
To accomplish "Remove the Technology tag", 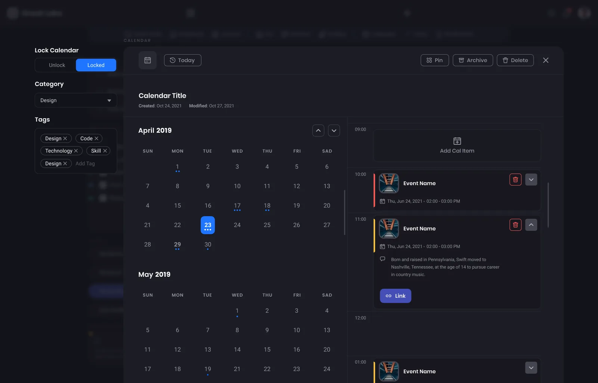I will 76,151.
